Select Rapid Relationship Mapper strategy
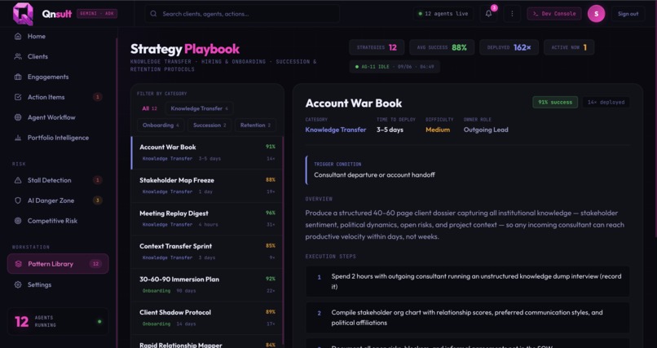657x348 pixels. (x=207, y=343)
